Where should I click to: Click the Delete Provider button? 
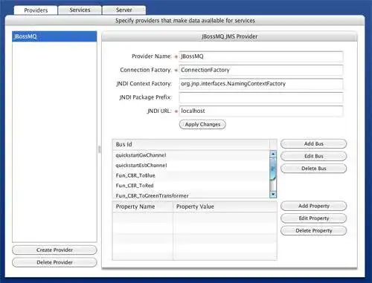(54, 262)
